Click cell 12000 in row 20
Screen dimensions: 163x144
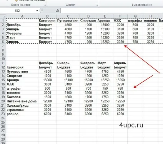tap(47, 101)
